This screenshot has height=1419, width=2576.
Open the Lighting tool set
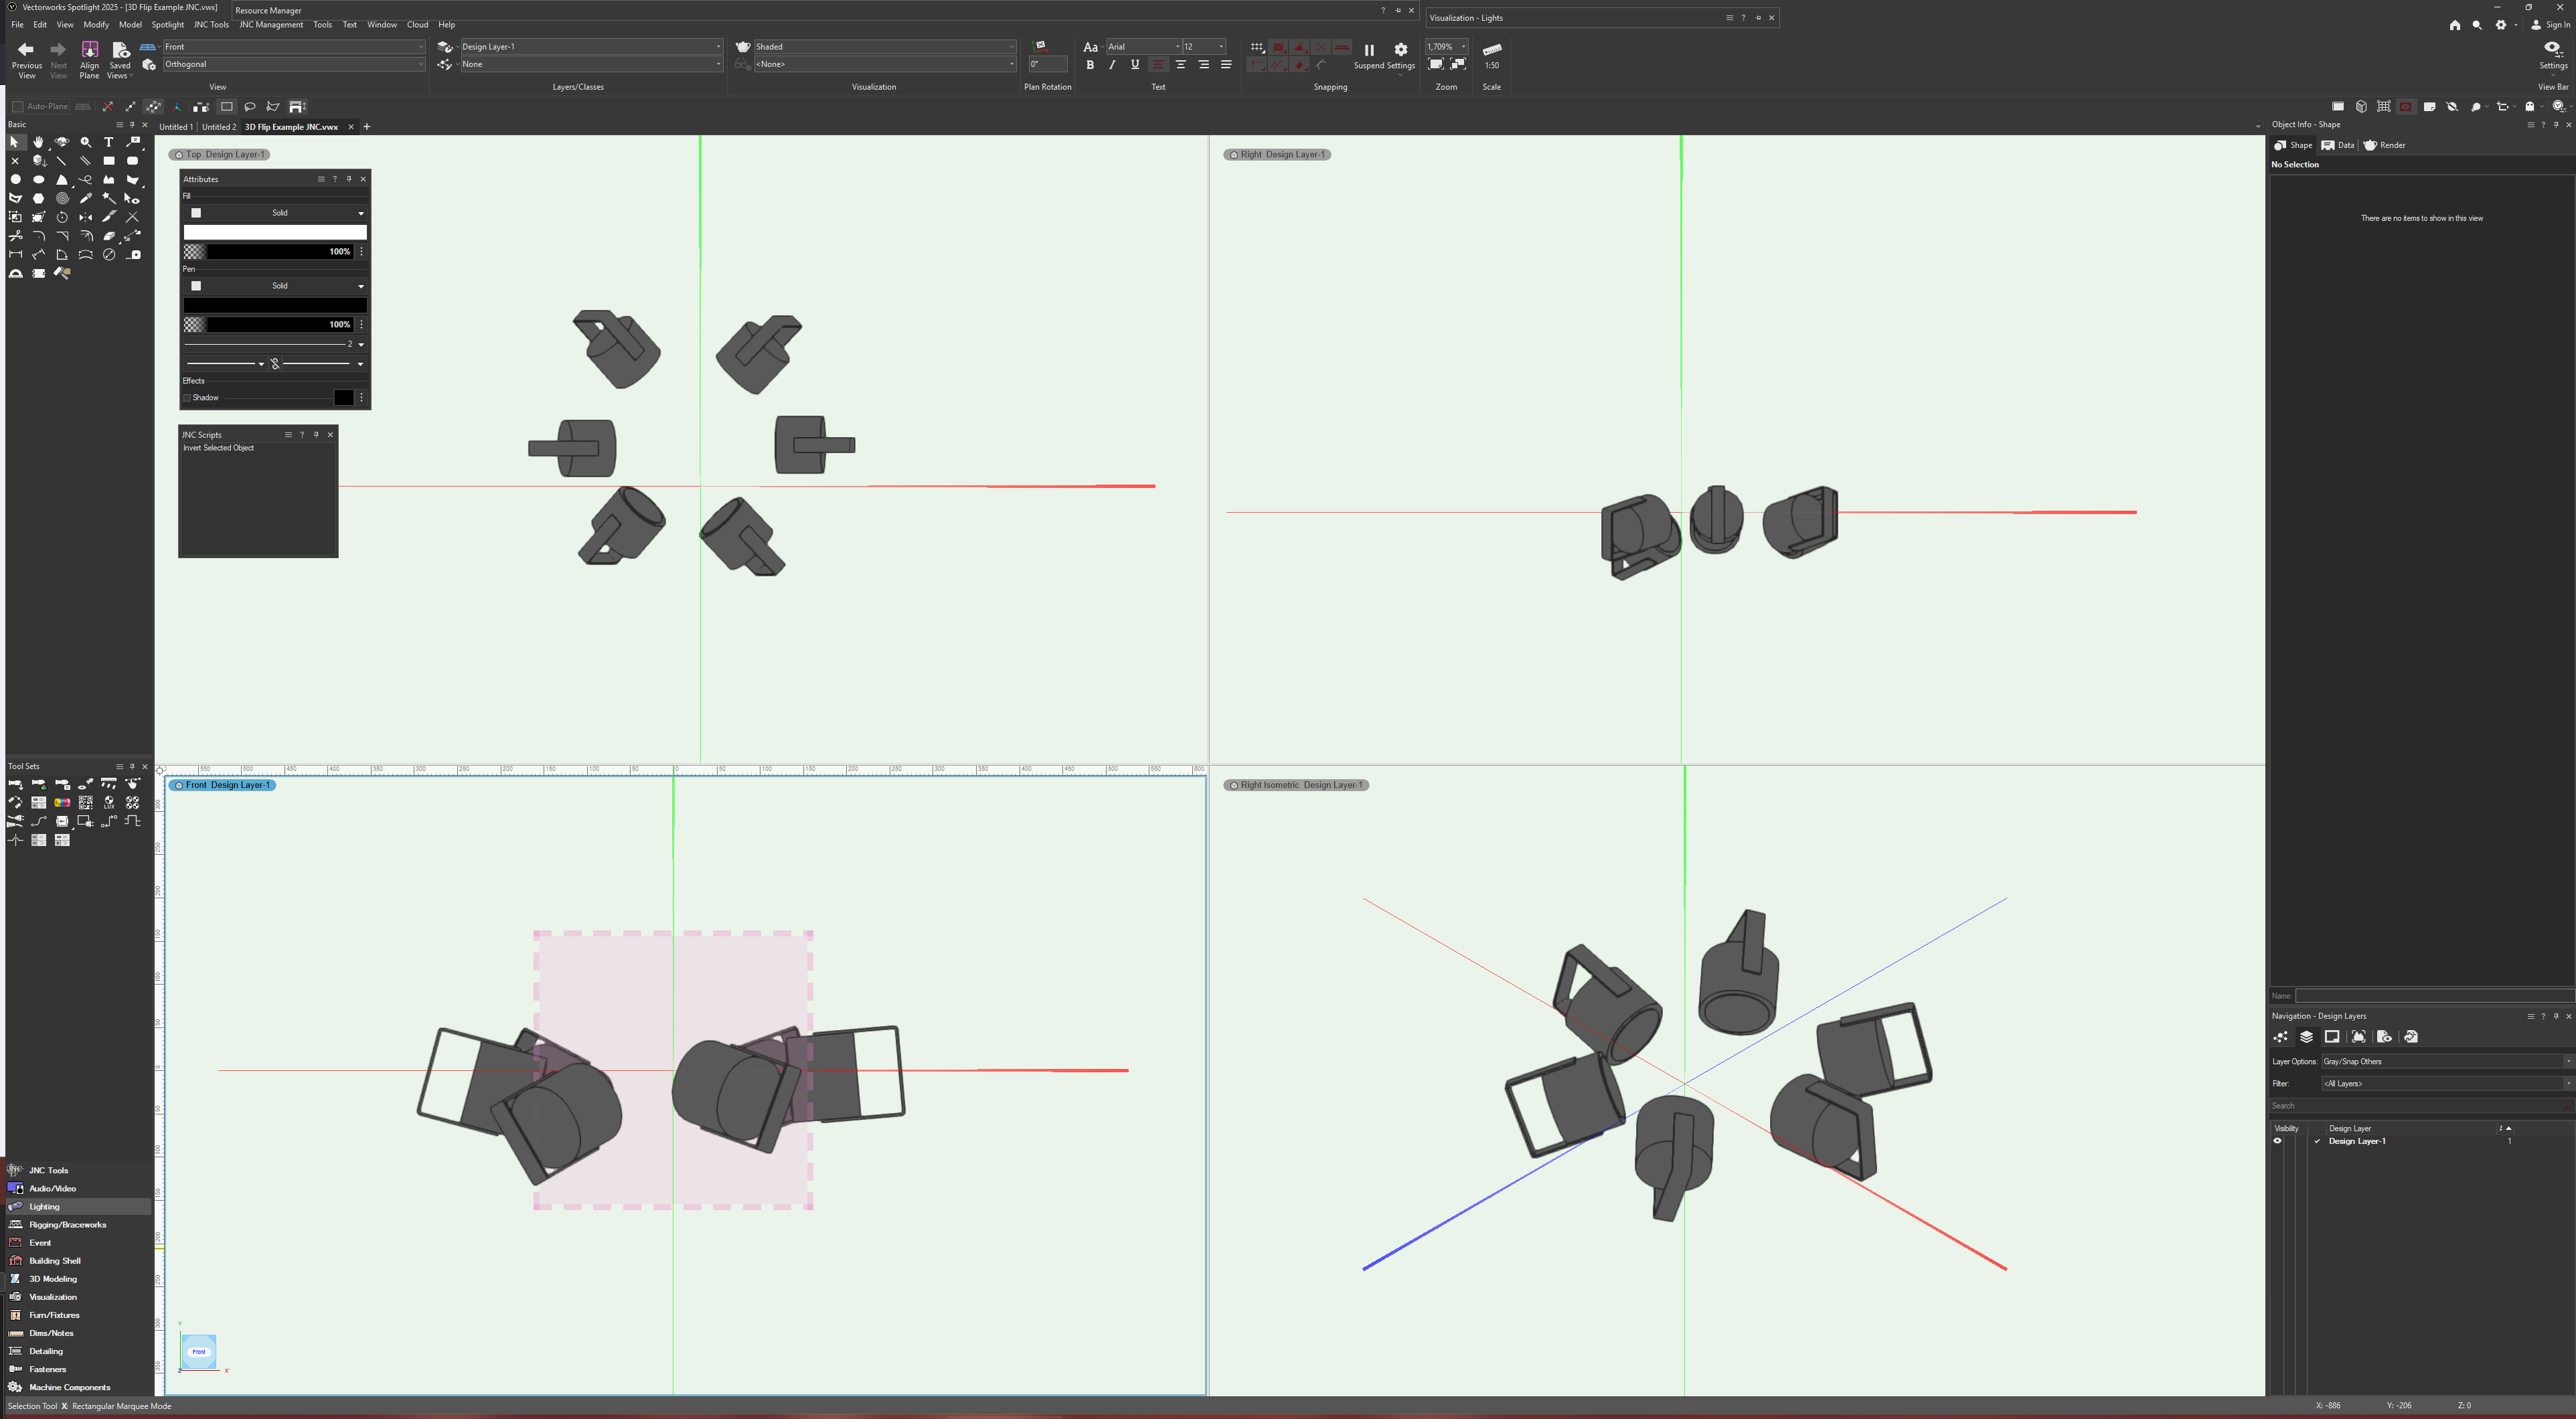point(45,1207)
